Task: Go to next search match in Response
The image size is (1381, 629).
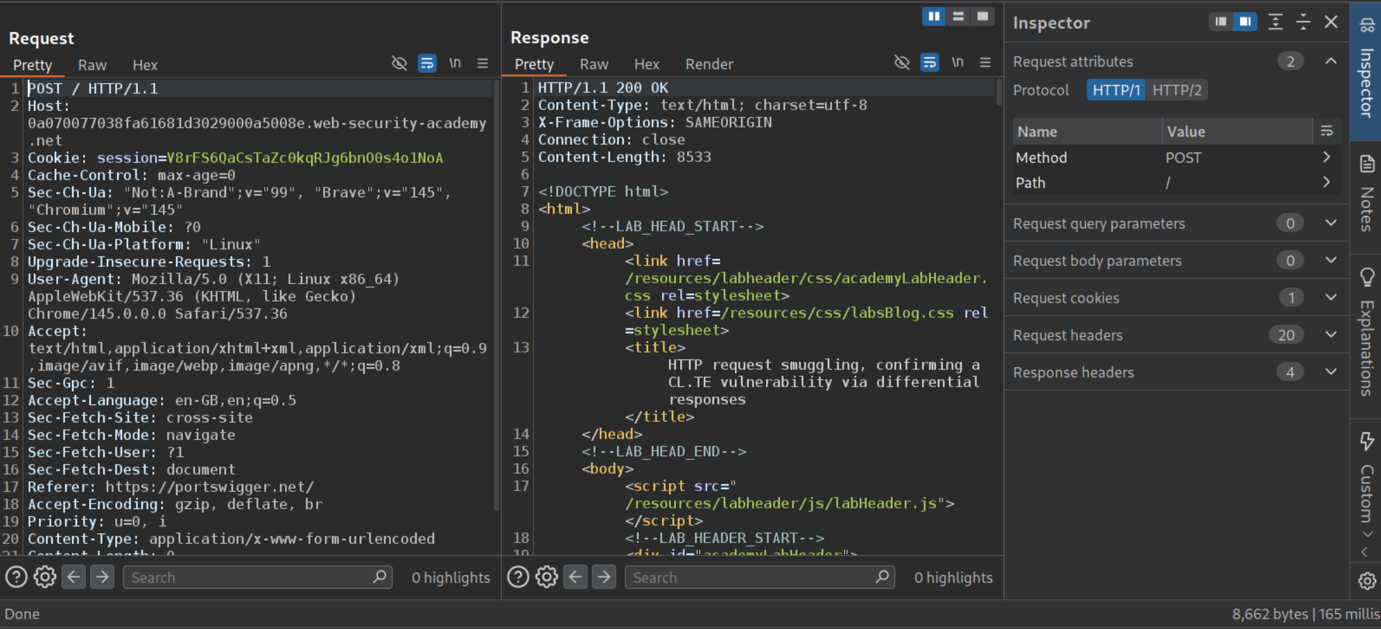Action: 604,576
